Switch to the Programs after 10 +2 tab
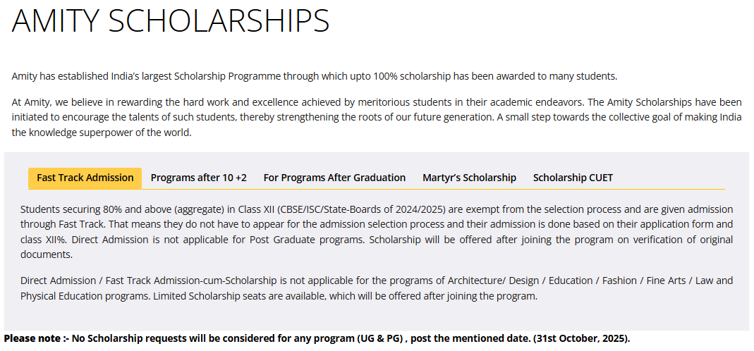 [x=199, y=178]
